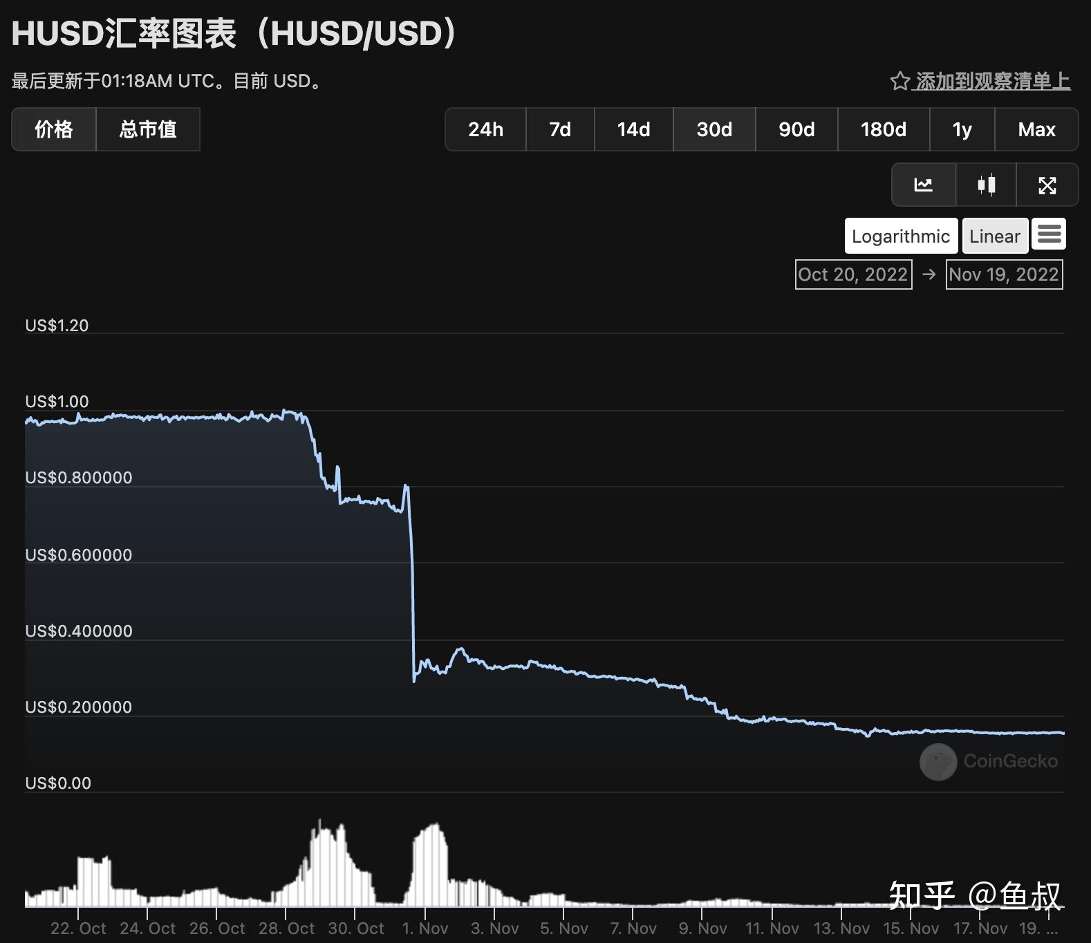Click the US$0.200000 axis label

pos(78,707)
